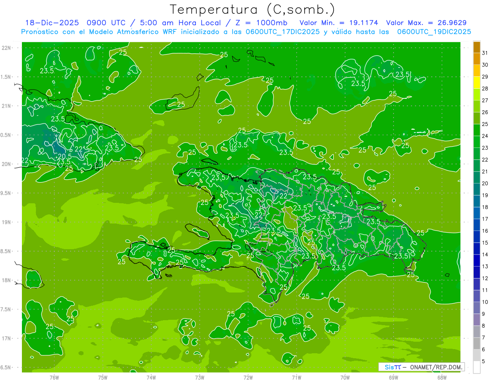
Task: Click the map title "Temperatura (C,somb.)"
Action: click(253, 10)
